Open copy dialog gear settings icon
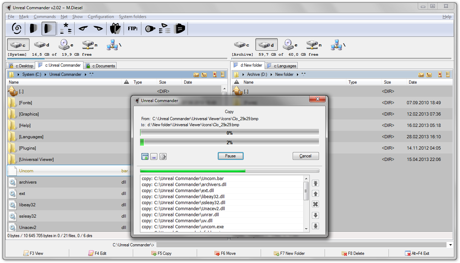 (x=163, y=156)
